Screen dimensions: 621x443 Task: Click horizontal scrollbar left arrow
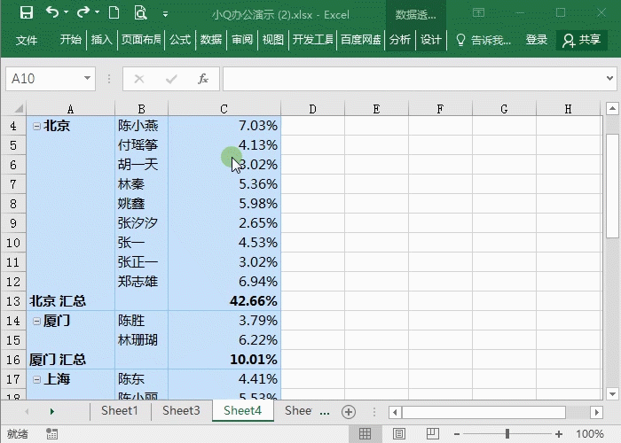coord(395,413)
